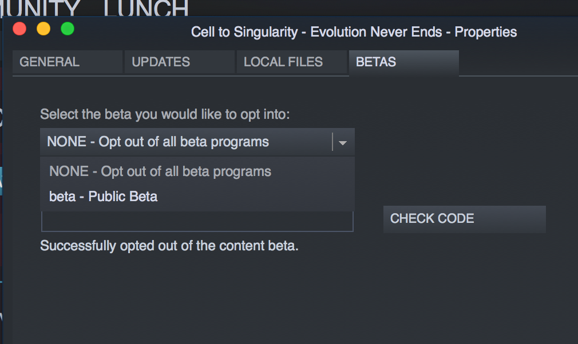578x344 pixels.
Task: Click the vertical divider beside dropdown arrow
Action: click(x=332, y=142)
